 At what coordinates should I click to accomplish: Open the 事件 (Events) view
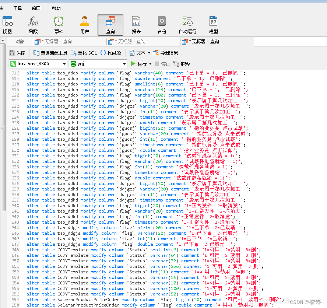[59, 24]
